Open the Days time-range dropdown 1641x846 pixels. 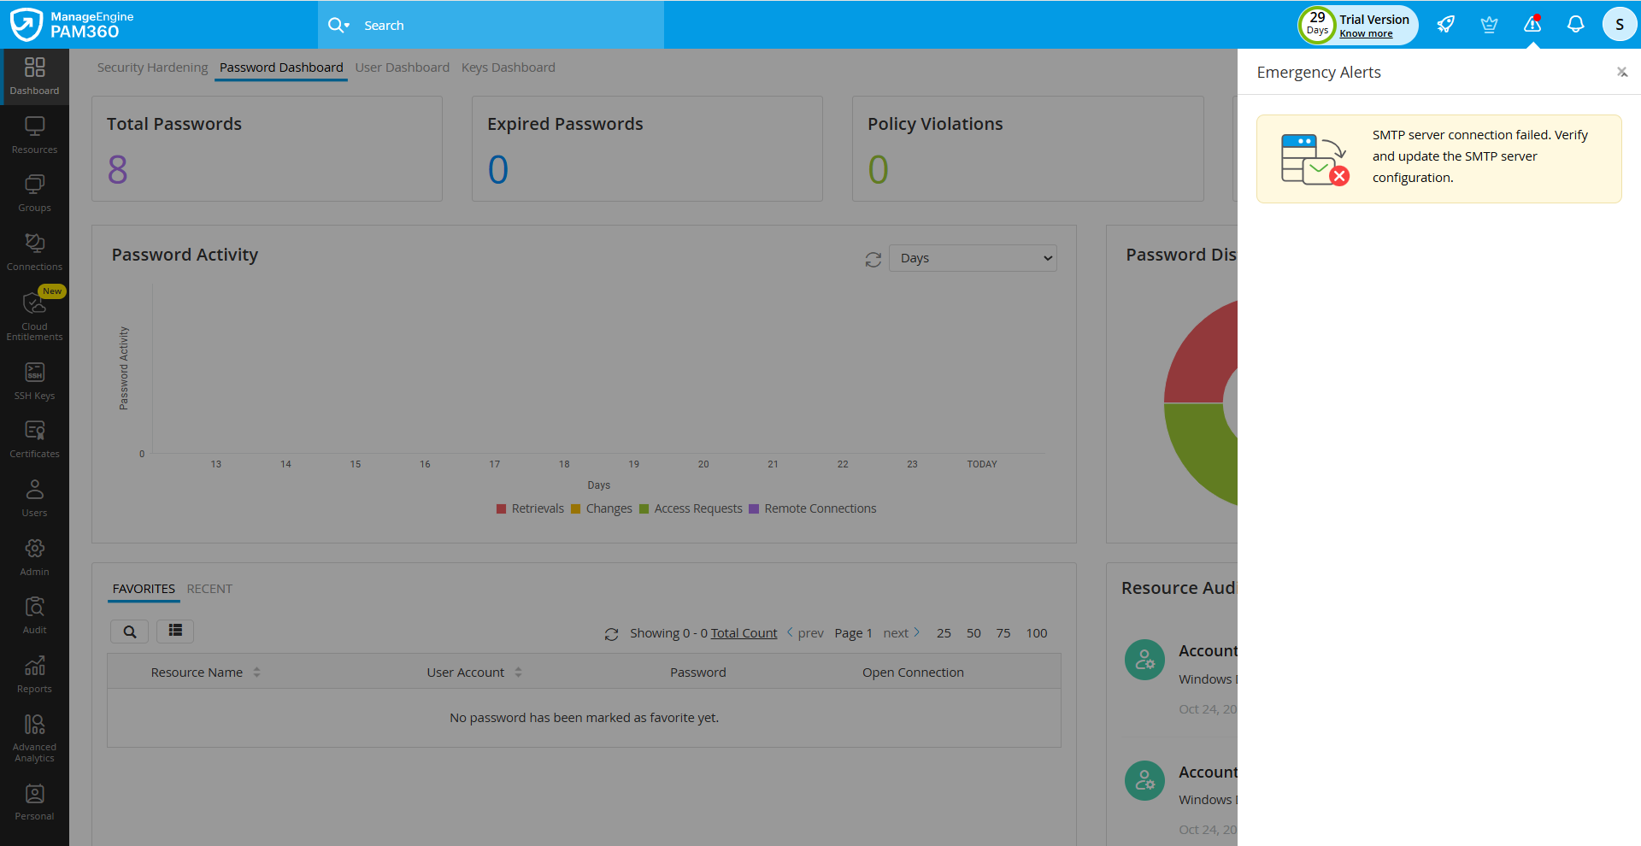tap(972, 257)
